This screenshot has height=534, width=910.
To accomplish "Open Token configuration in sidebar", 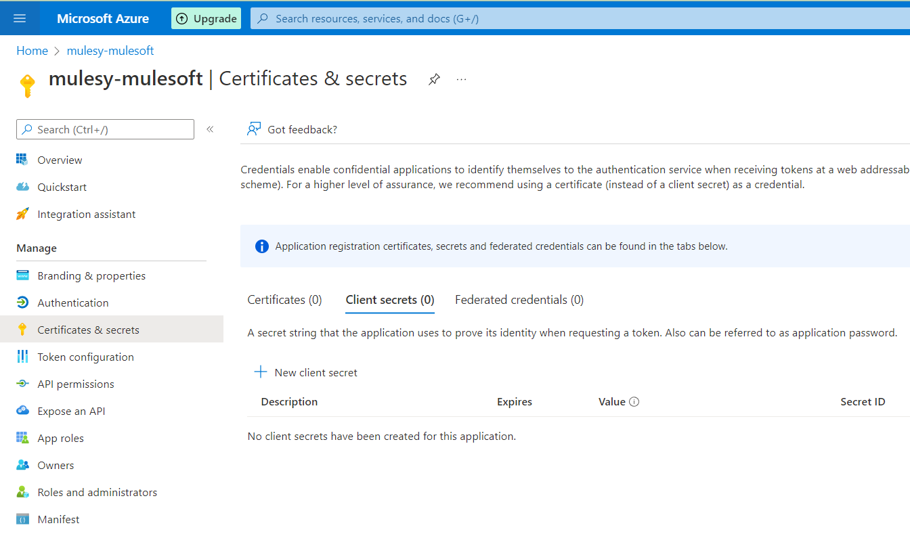I will coord(85,357).
